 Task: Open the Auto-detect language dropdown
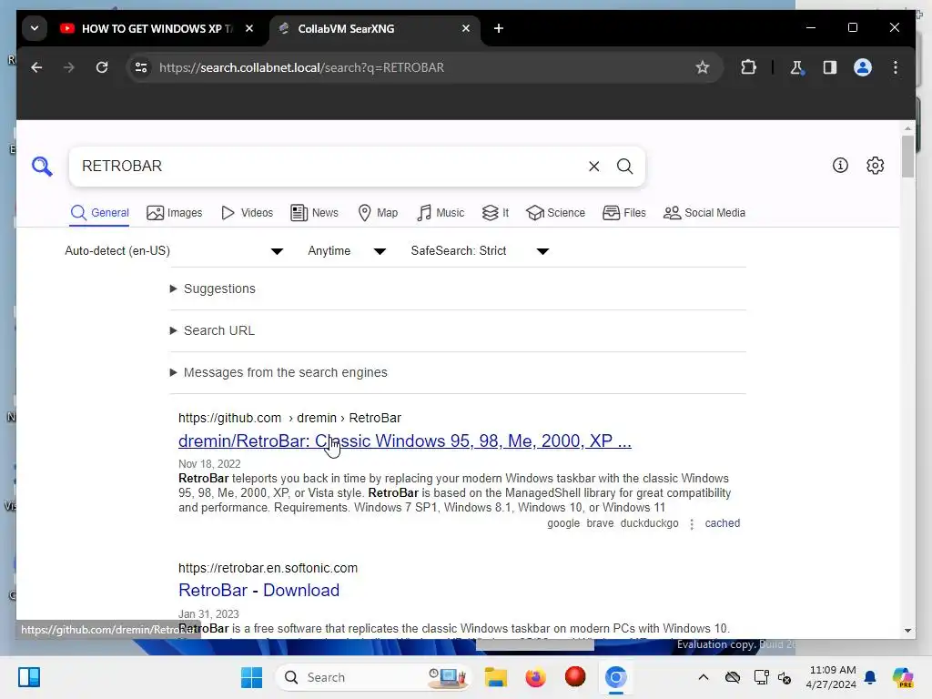click(x=174, y=251)
